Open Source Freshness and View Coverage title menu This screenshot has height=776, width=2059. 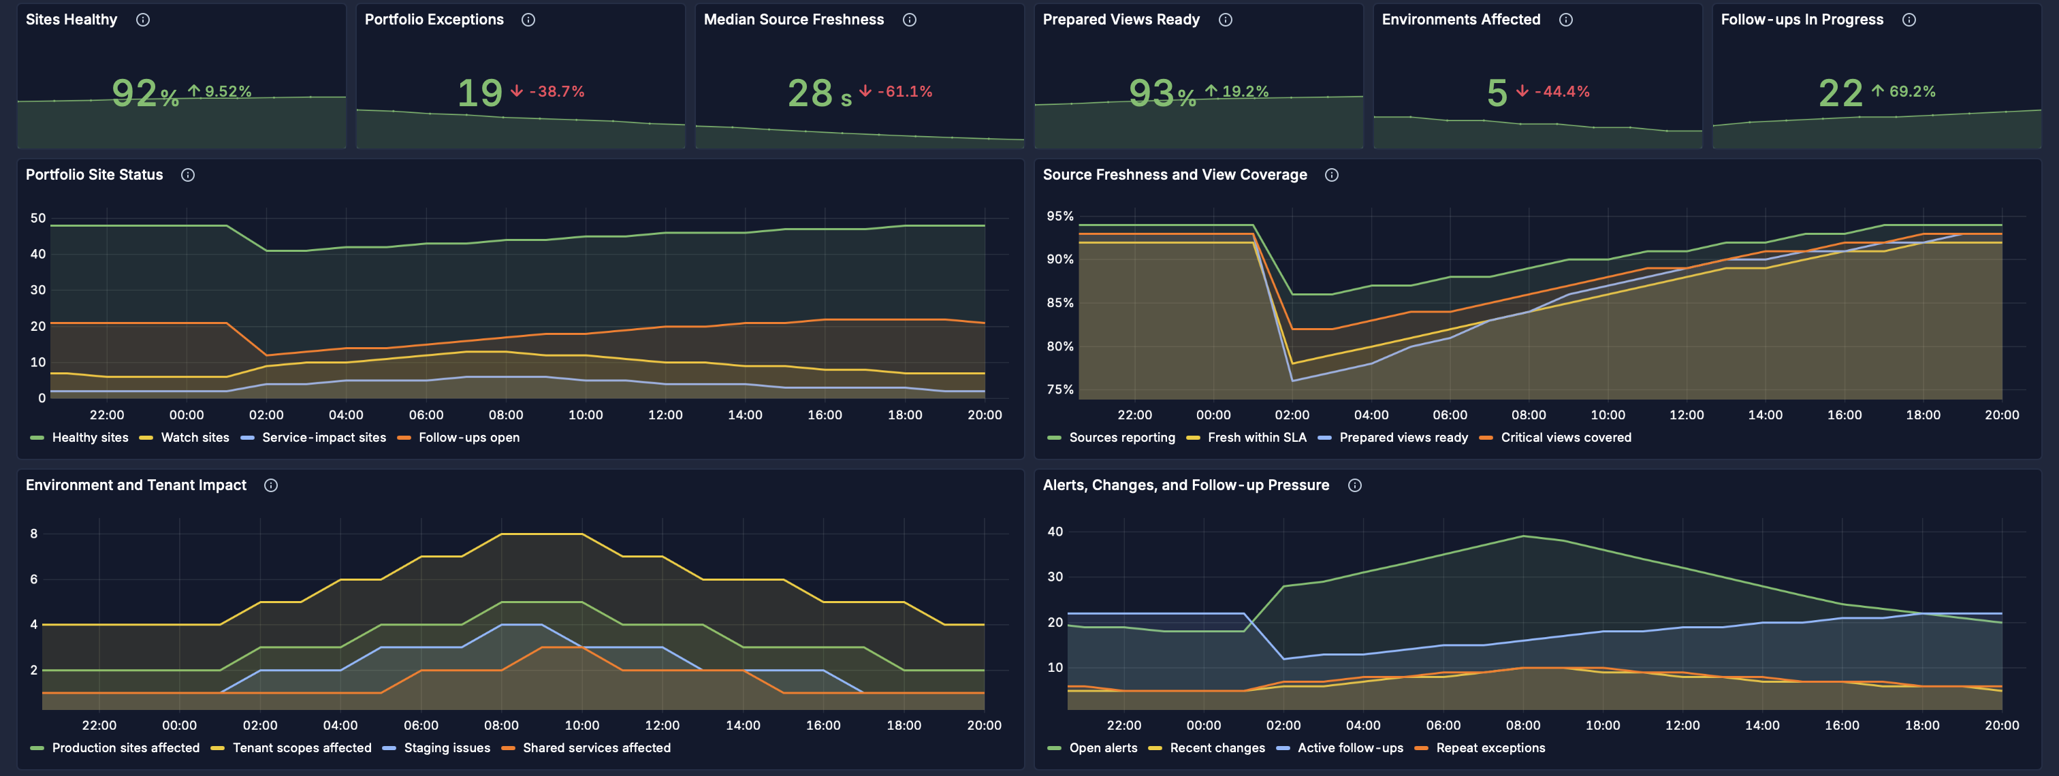pyautogui.click(x=1175, y=175)
